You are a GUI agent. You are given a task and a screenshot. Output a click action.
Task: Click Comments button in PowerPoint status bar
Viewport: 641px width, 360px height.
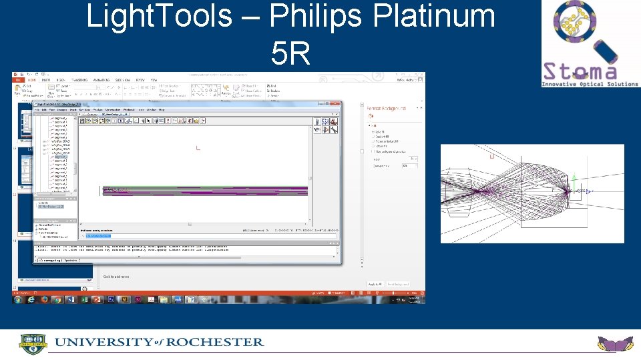point(337,293)
